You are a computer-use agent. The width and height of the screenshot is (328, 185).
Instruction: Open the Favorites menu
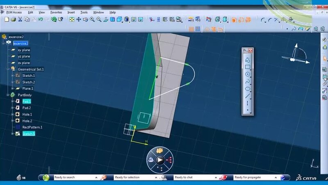coord(56,12)
